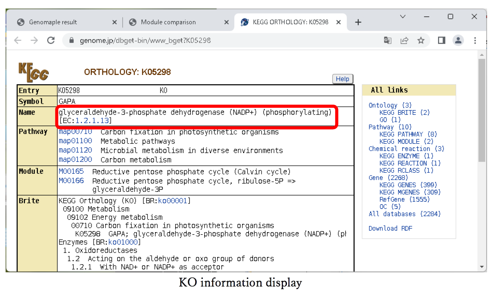Open the Chrome three-dot menu
The height and width of the screenshot is (292, 492).
point(475,40)
